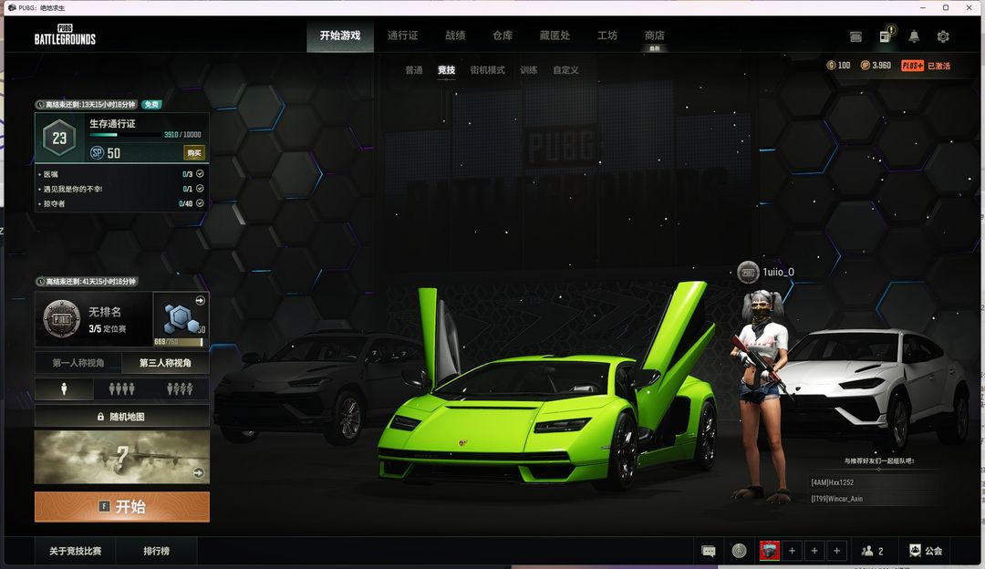
Task: Switch to the 街机模式 sub-tab
Action: click(487, 70)
